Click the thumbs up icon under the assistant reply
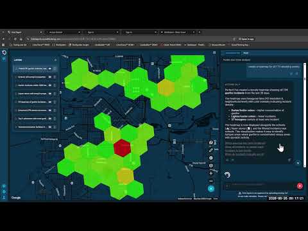This screenshot has width=308, height=231. 227,160
